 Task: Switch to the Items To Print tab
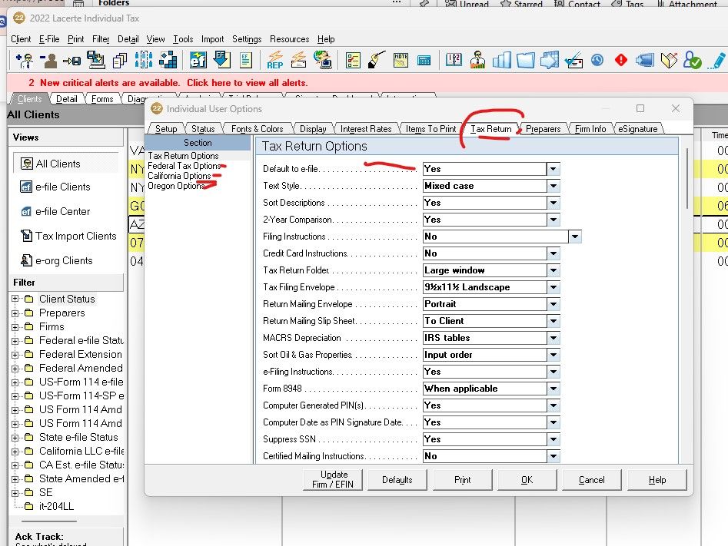(x=430, y=129)
